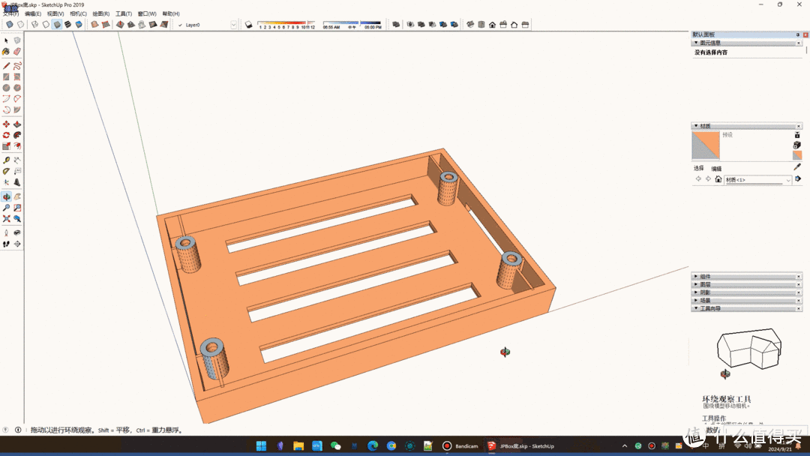Activate the Orbit tool
This screenshot has height=456, width=810.
pos(6,196)
